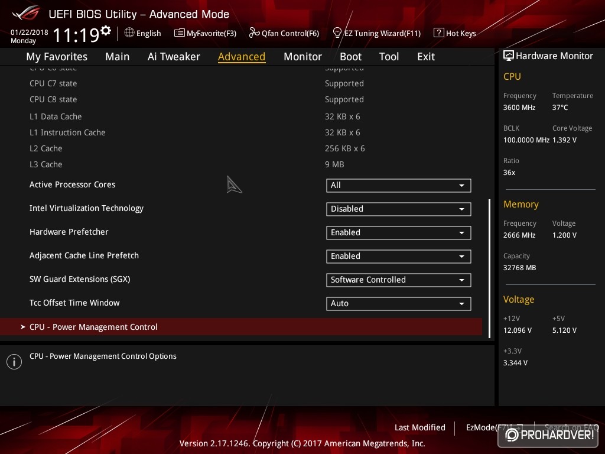Click the 3.344 V value
This screenshot has height=454, width=605.
pos(515,363)
